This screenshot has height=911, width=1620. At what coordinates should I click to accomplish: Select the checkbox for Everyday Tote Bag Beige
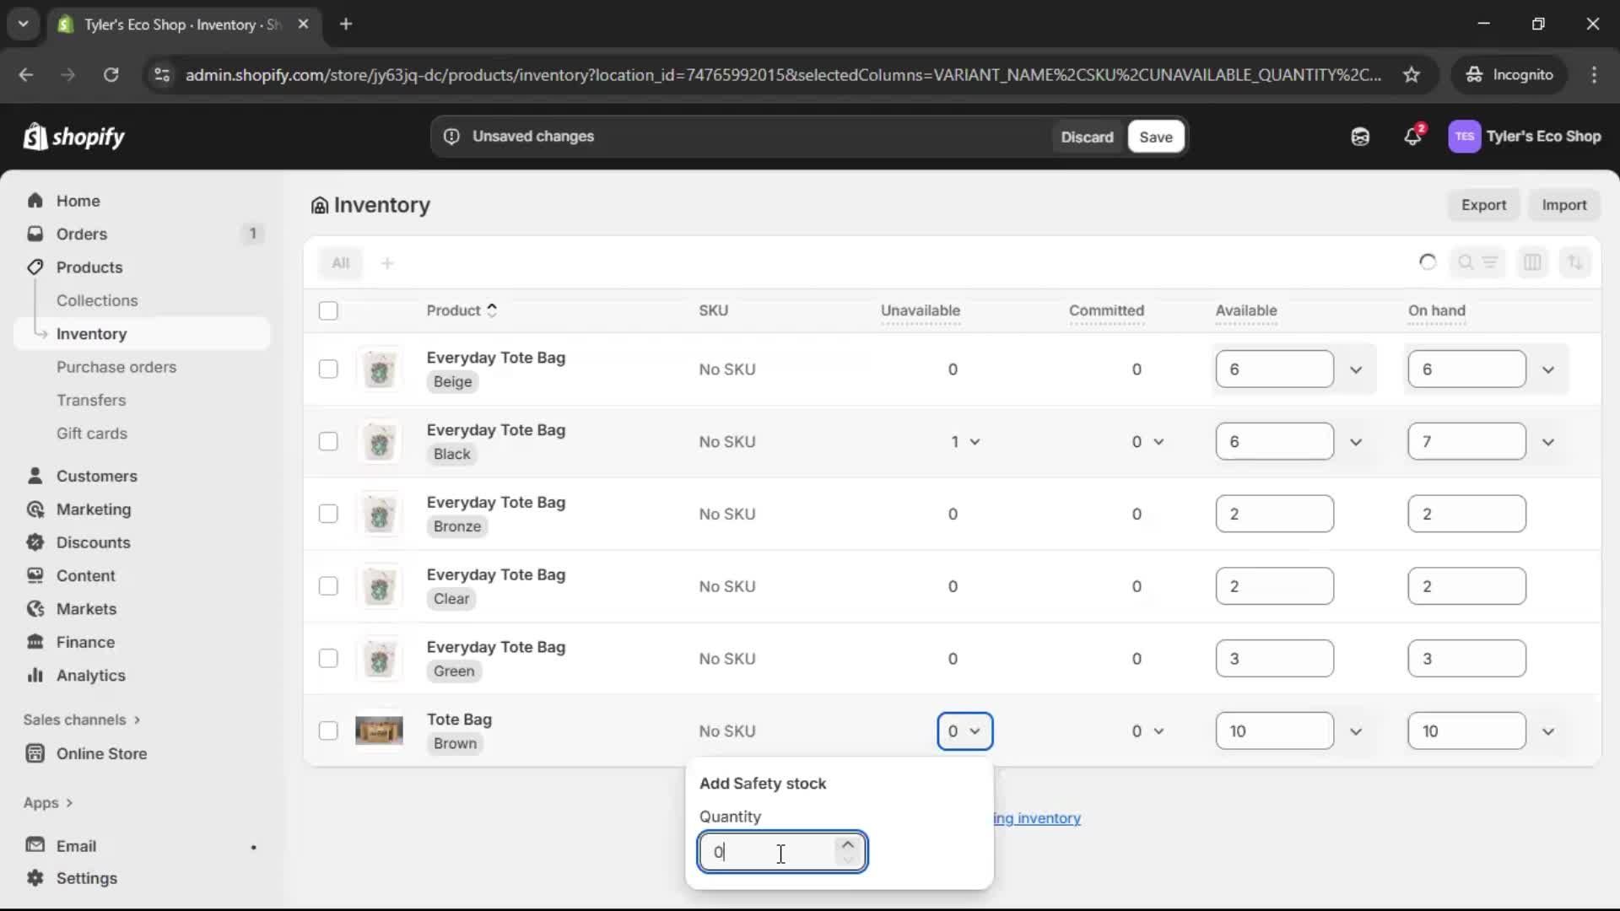coord(329,369)
